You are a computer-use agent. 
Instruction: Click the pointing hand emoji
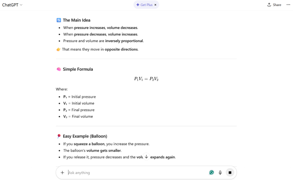coord(58,50)
